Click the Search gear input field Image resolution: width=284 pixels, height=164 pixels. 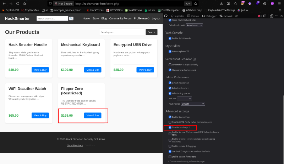(122, 32)
